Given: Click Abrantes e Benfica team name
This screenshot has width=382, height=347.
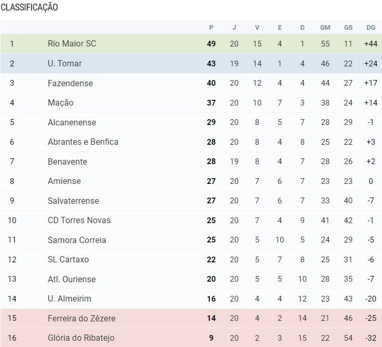Looking at the screenshot, I should click(83, 142).
